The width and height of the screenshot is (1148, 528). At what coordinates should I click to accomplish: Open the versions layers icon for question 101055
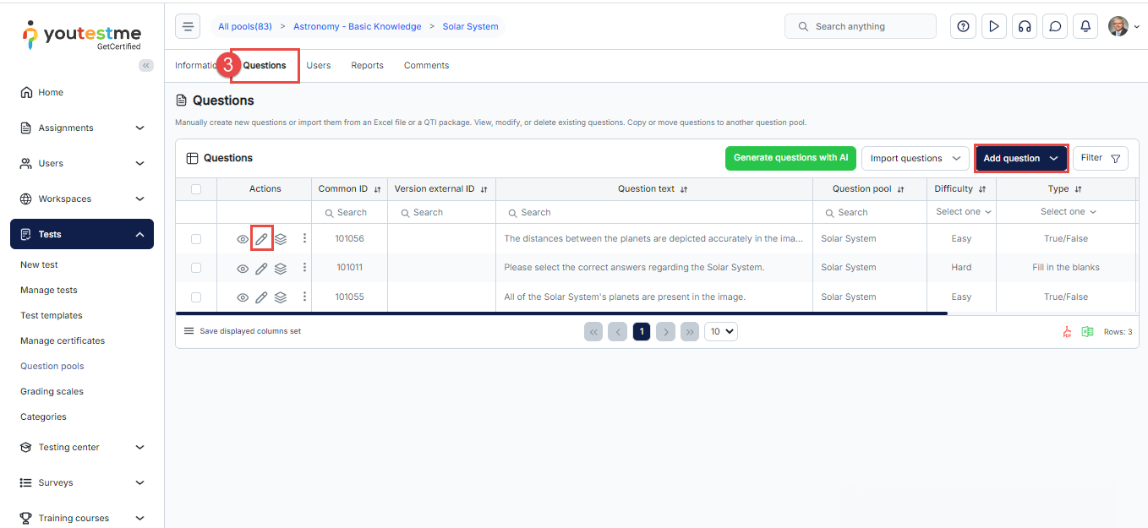(x=281, y=297)
